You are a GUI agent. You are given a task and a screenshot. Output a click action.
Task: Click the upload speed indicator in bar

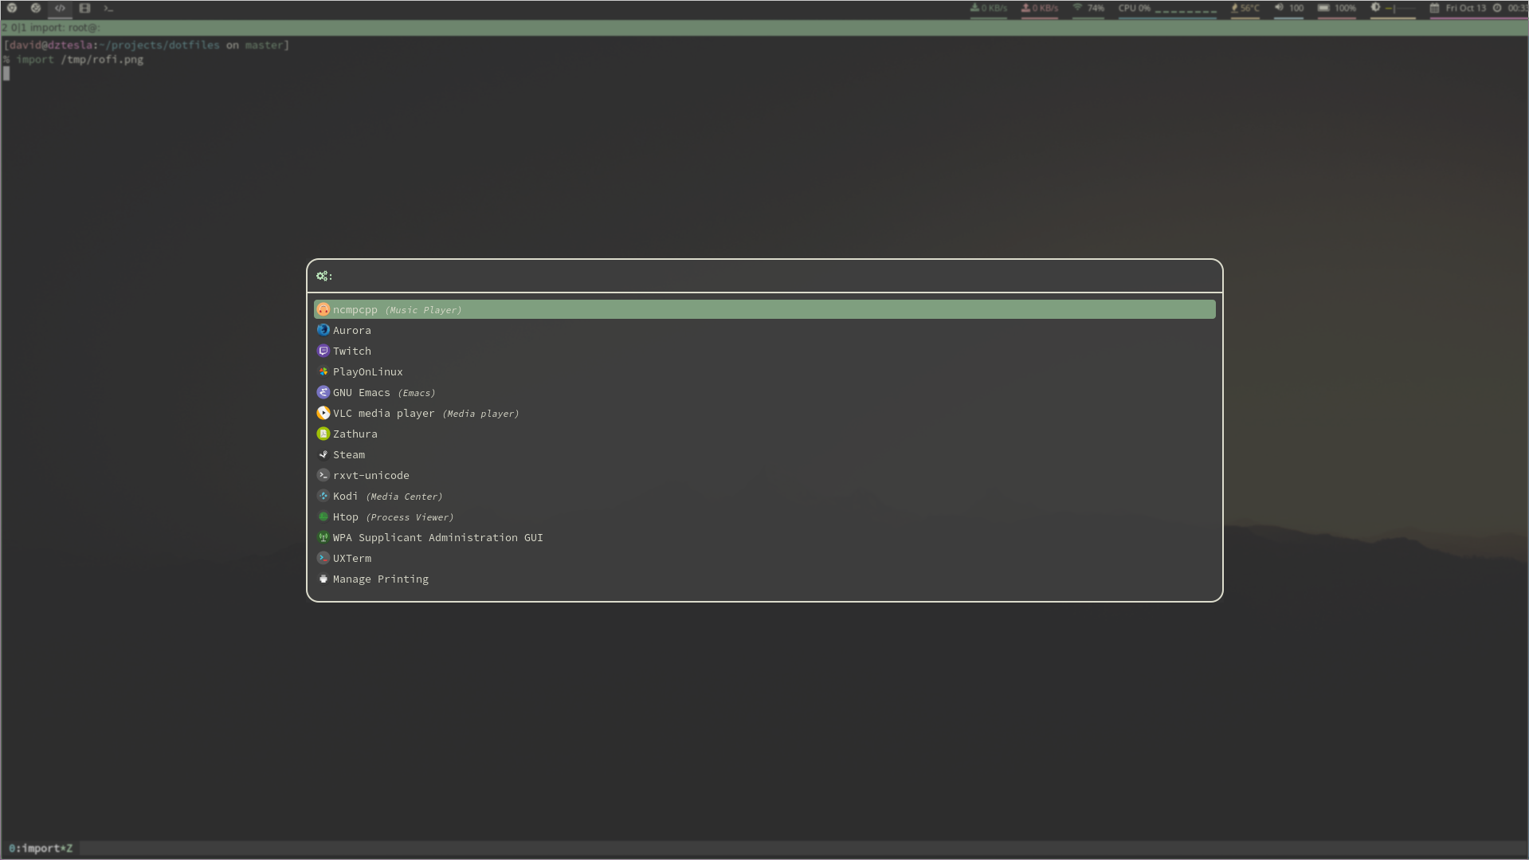click(1040, 8)
